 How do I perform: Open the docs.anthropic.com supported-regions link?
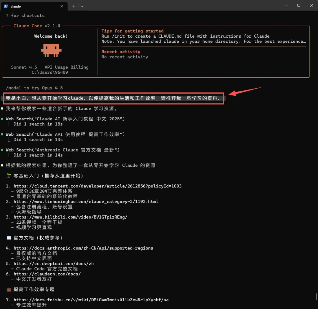coord(83,248)
